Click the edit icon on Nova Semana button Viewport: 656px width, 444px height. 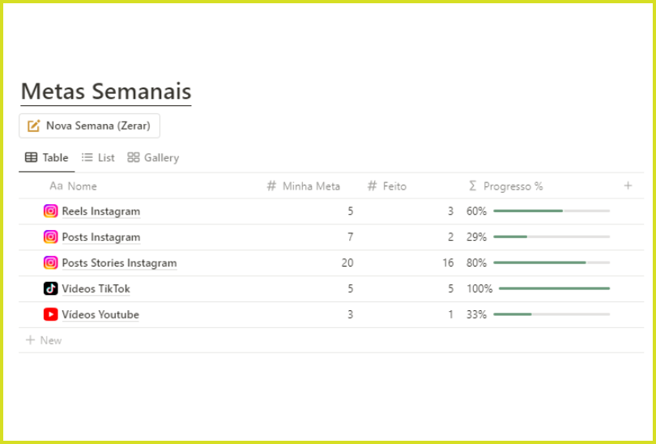coord(34,126)
